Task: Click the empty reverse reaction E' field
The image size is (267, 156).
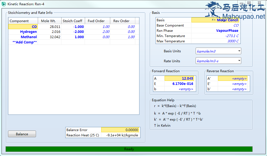Action: click(x=234, y=84)
